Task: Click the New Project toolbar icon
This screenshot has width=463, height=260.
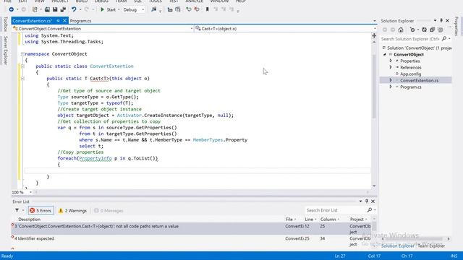Action: click(x=35, y=9)
